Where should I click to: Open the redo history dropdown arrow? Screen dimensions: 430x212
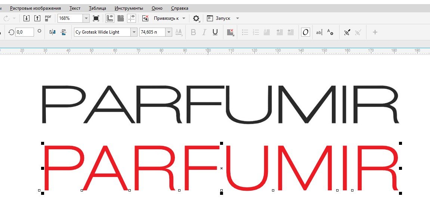(x=14, y=18)
